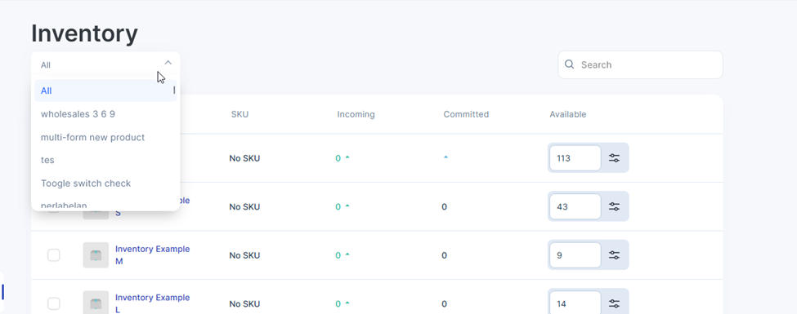This screenshot has height=314, width=797.
Task: Click green incoming arrow in first row
Action: [x=347, y=157]
